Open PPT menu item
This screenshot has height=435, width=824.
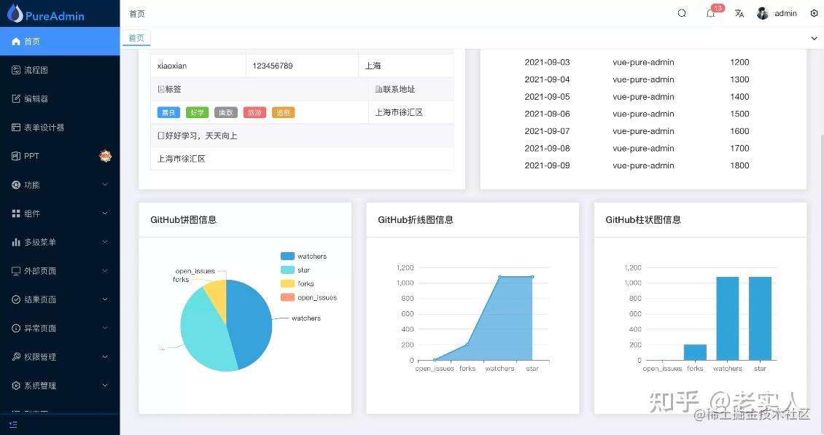click(60, 156)
